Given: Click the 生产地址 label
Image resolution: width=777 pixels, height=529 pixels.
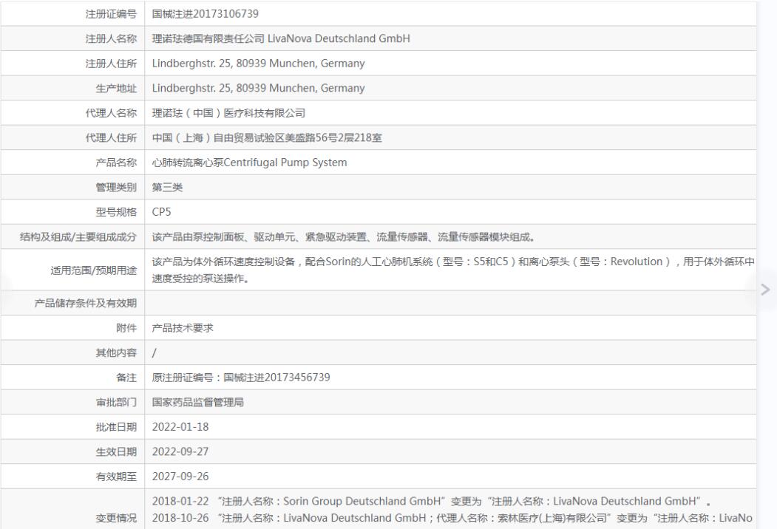Looking at the screenshot, I should (x=116, y=88).
